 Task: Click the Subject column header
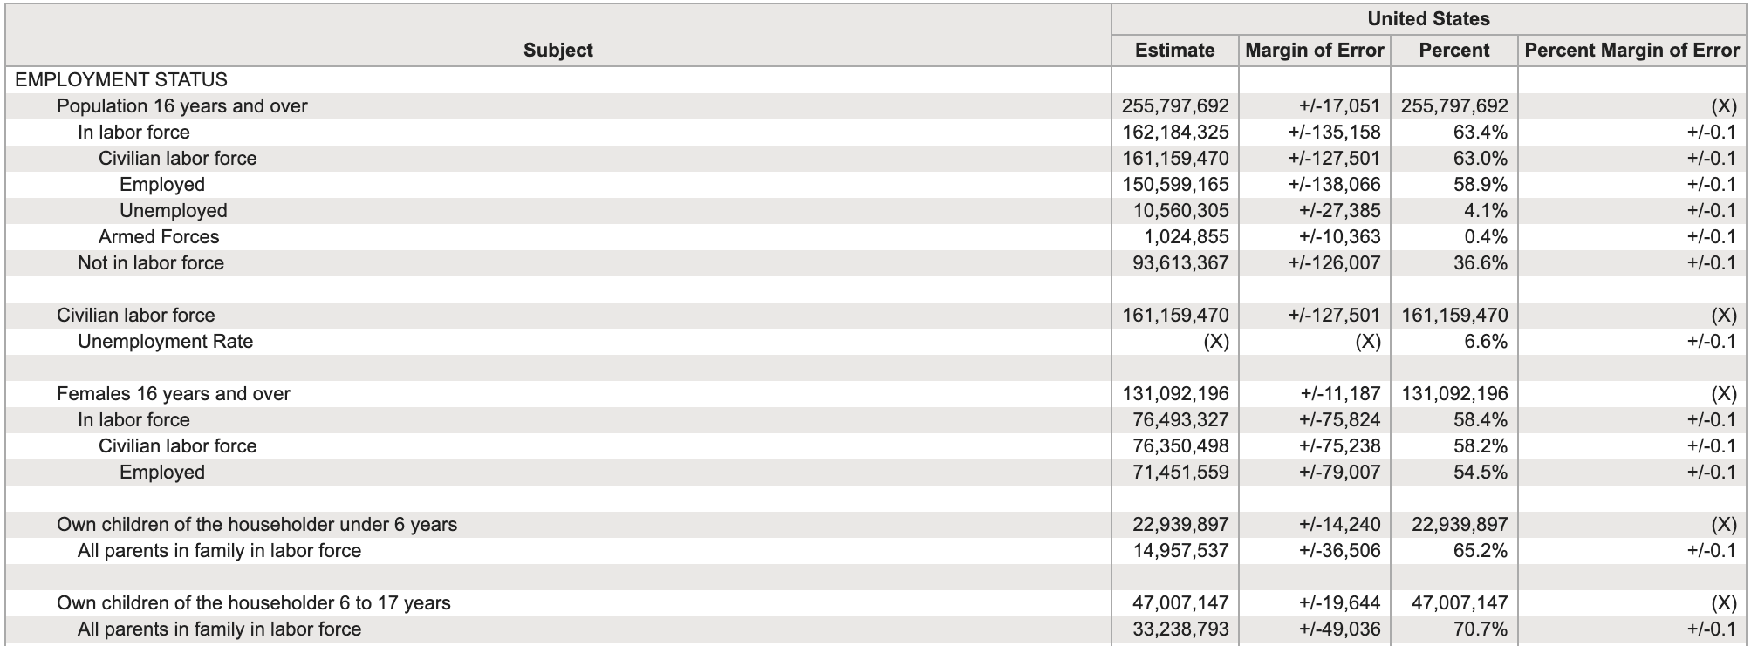point(557,50)
